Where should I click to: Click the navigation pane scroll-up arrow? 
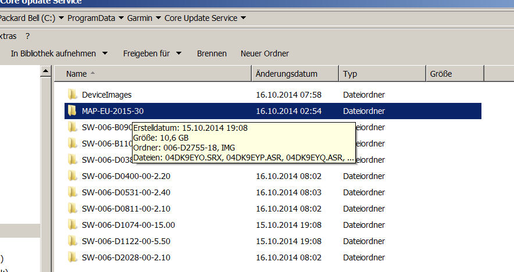pyautogui.click(x=46, y=71)
